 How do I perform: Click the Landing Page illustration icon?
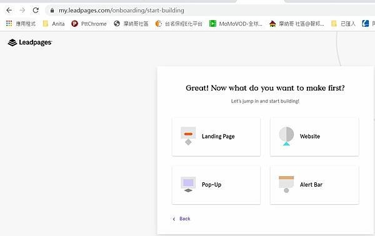tap(188, 136)
